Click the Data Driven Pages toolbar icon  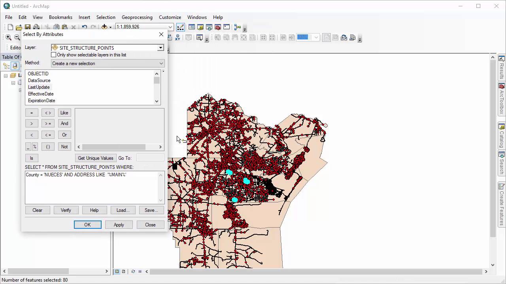[x=353, y=37]
